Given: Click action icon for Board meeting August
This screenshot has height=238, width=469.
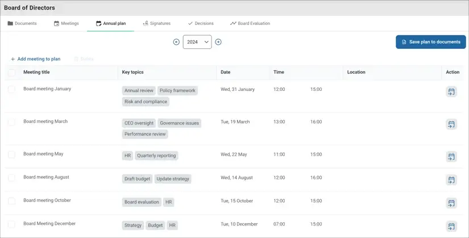Looking at the screenshot, I should tap(451, 180).
